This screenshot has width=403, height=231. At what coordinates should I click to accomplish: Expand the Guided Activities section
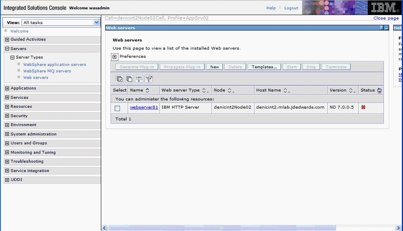pos(7,39)
